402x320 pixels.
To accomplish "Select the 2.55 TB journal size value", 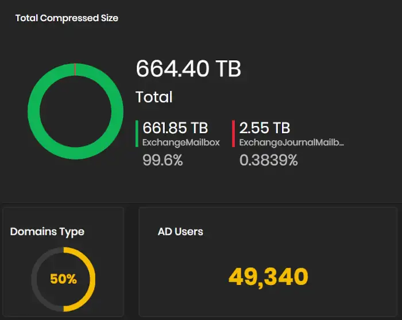I will [265, 128].
